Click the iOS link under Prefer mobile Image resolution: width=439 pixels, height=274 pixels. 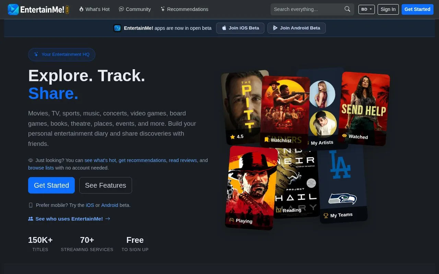point(90,205)
